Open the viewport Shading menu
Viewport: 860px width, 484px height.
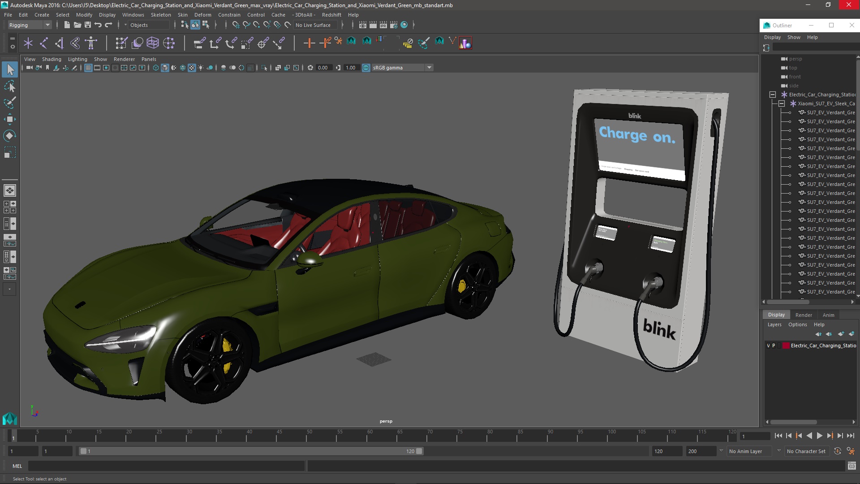coord(52,59)
